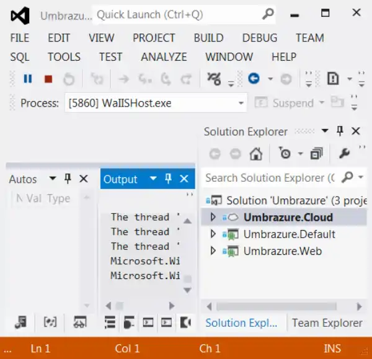Open the Autos panel window dropdown
The image size is (372, 359).
(53, 178)
